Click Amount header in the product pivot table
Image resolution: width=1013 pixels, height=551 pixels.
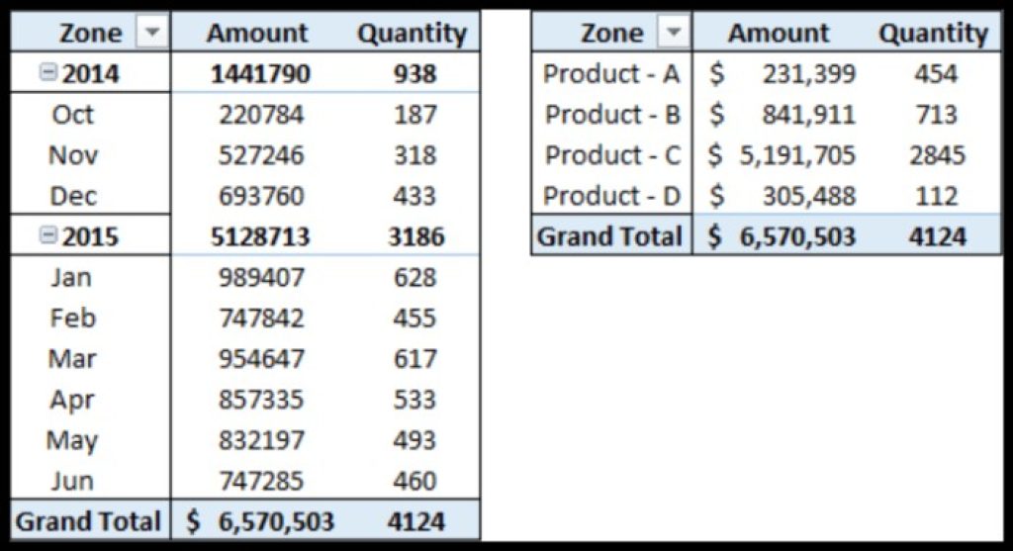pyautogui.click(x=779, y=33)
